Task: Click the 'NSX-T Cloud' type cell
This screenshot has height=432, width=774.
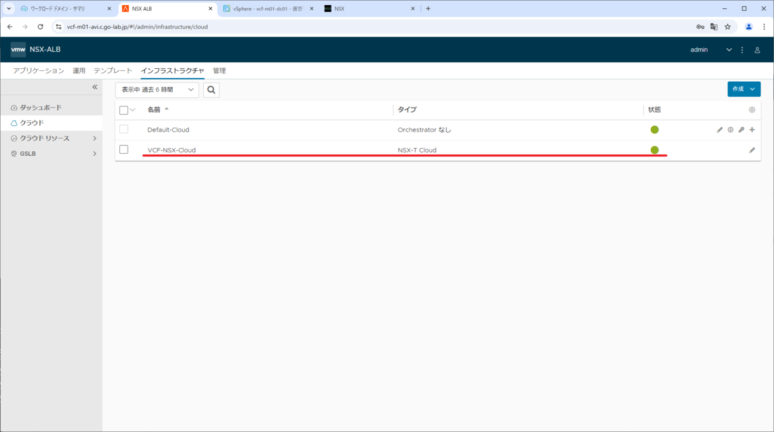Action: (417, 150)
